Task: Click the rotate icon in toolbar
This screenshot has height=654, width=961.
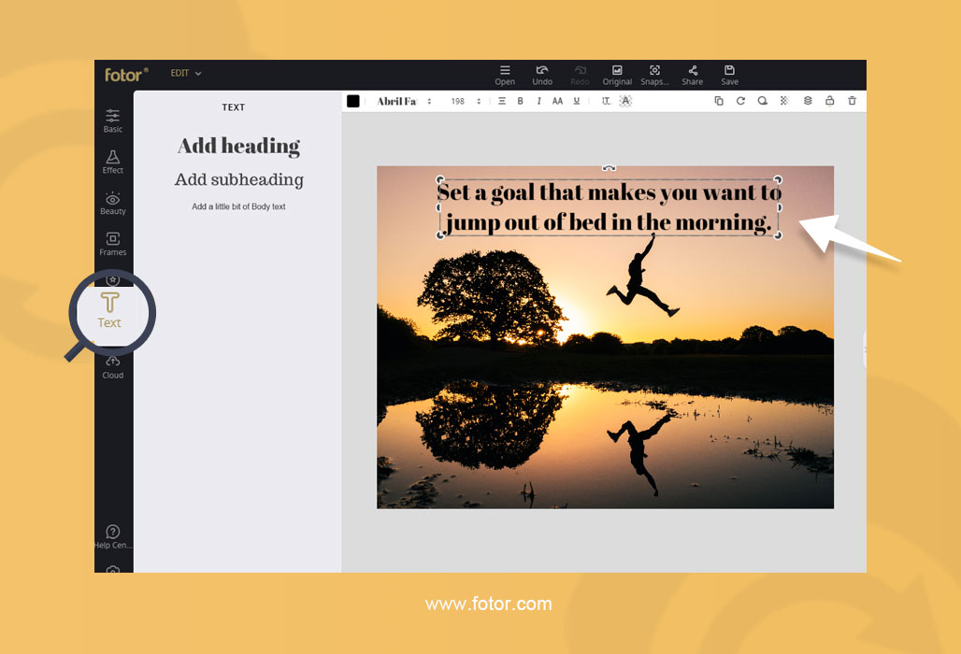Action: (x=740, y=101)
